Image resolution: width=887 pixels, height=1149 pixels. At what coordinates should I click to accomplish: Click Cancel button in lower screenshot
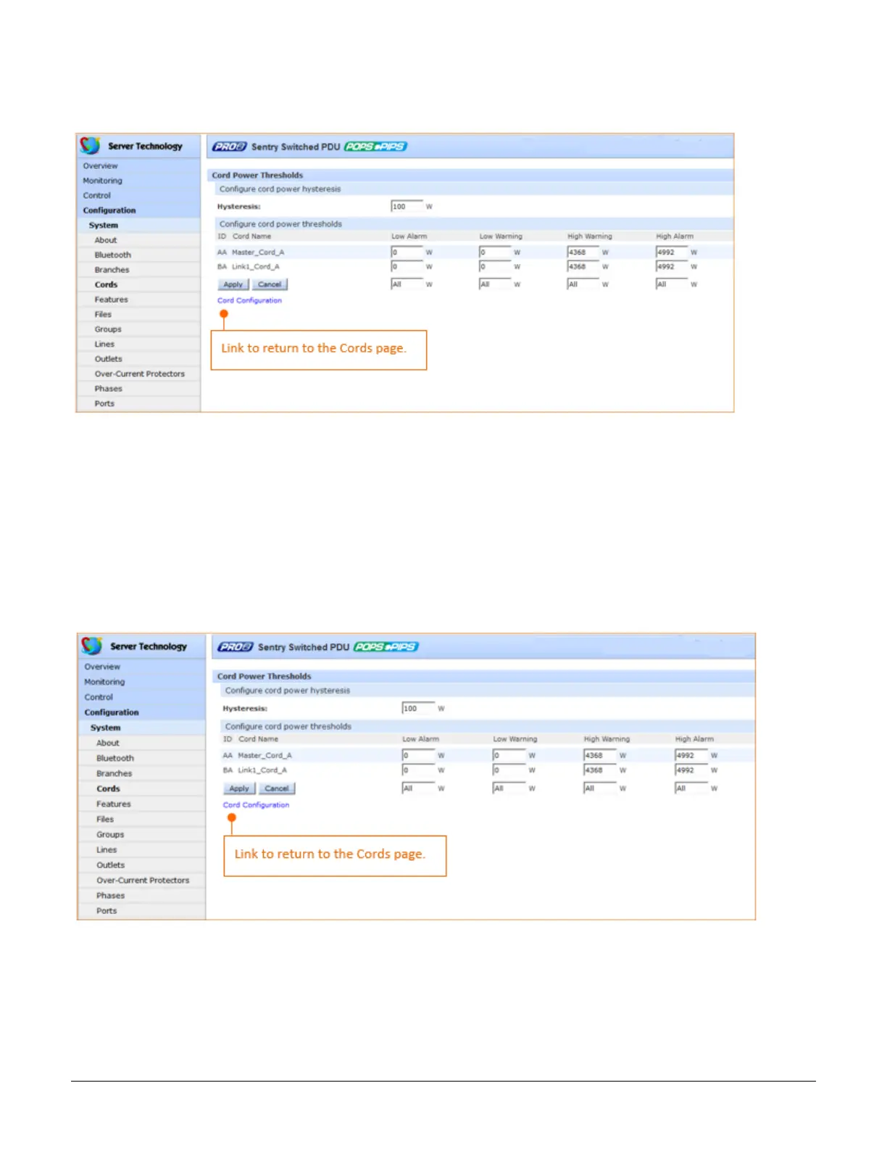[277, 788]
